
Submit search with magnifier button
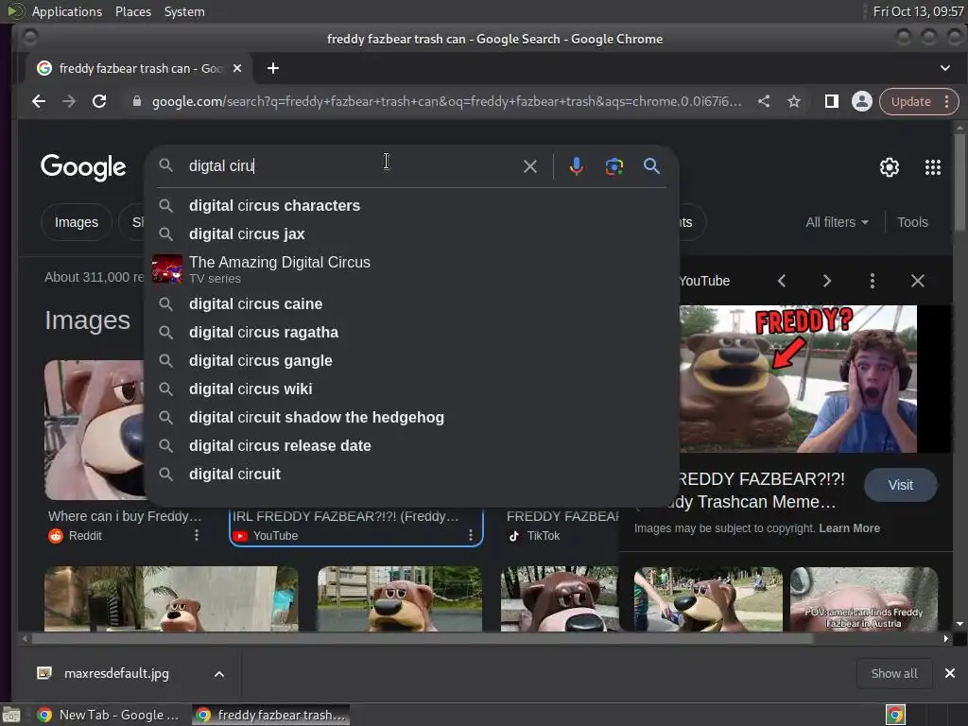point(651,166)
